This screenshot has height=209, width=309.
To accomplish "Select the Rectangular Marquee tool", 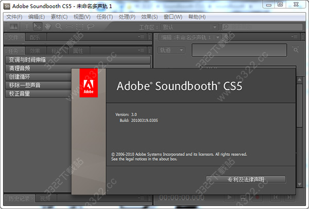I will [x=80, y=27].
